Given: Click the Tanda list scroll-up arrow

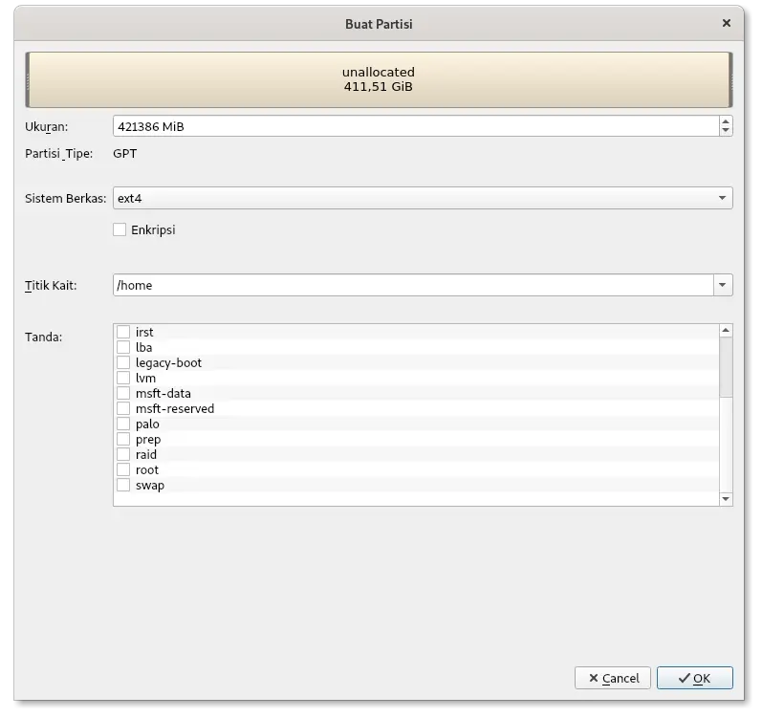Looking at the screenshot, I should point(726,331).
